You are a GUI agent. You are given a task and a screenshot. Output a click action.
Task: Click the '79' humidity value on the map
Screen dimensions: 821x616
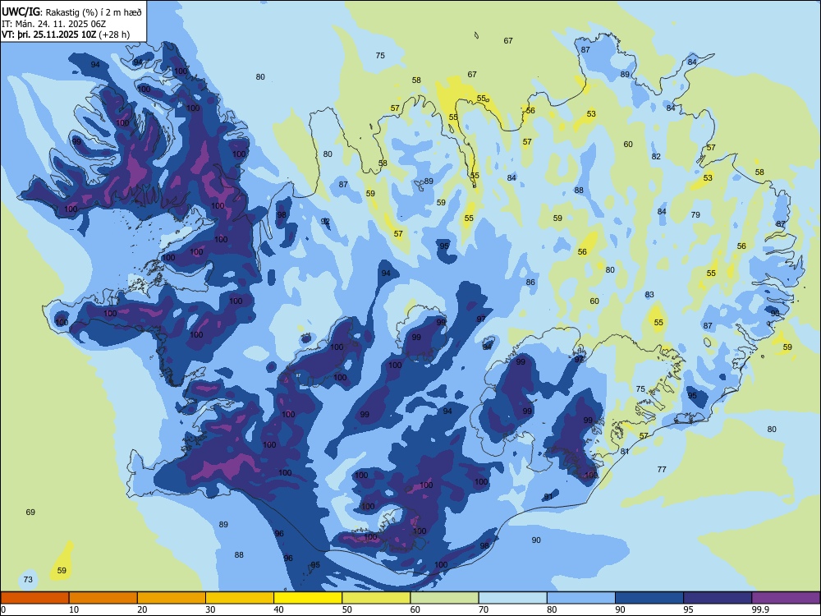point(695,214)
